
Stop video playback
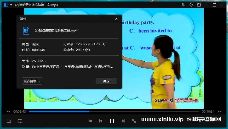pos(91,121)
